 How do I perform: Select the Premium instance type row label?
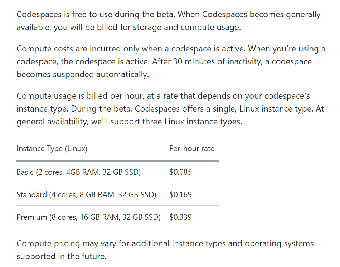tap(88, 217)
